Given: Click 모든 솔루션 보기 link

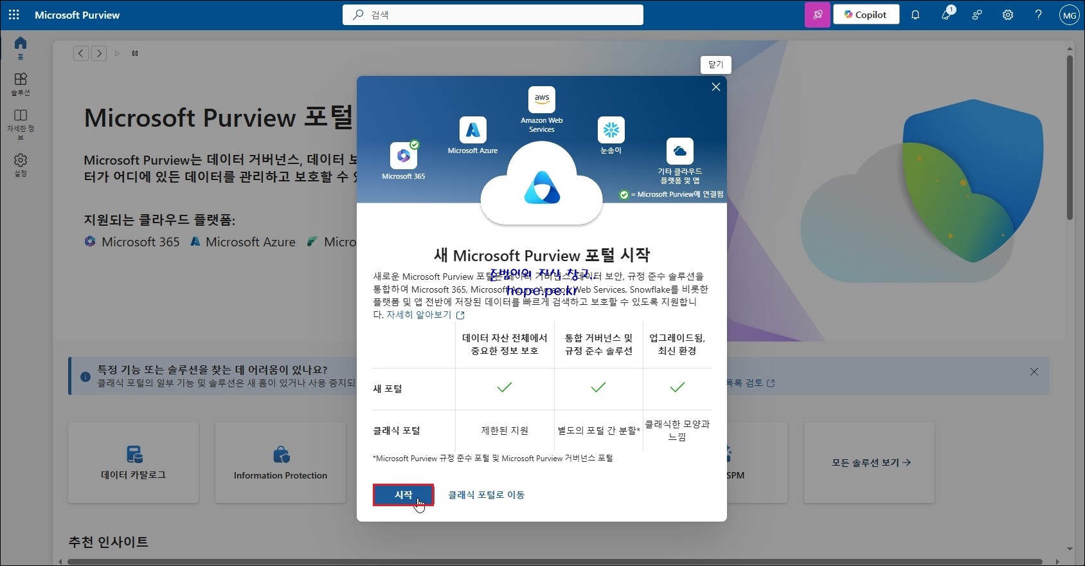Looking at the screenshot, I should pos(871,462).
